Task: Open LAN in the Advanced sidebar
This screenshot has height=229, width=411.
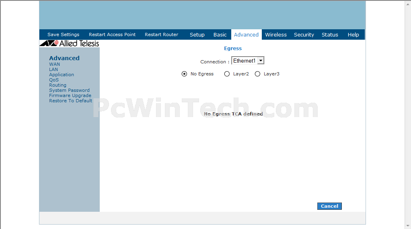Action: point(53,69)
